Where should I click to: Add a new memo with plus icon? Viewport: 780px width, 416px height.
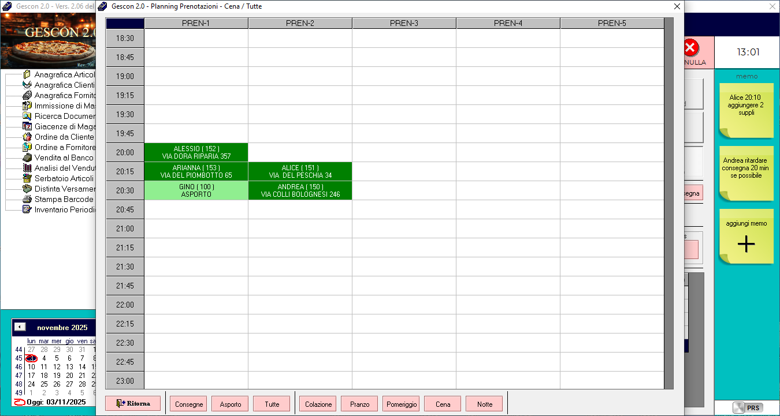click(x=746, y=244)
